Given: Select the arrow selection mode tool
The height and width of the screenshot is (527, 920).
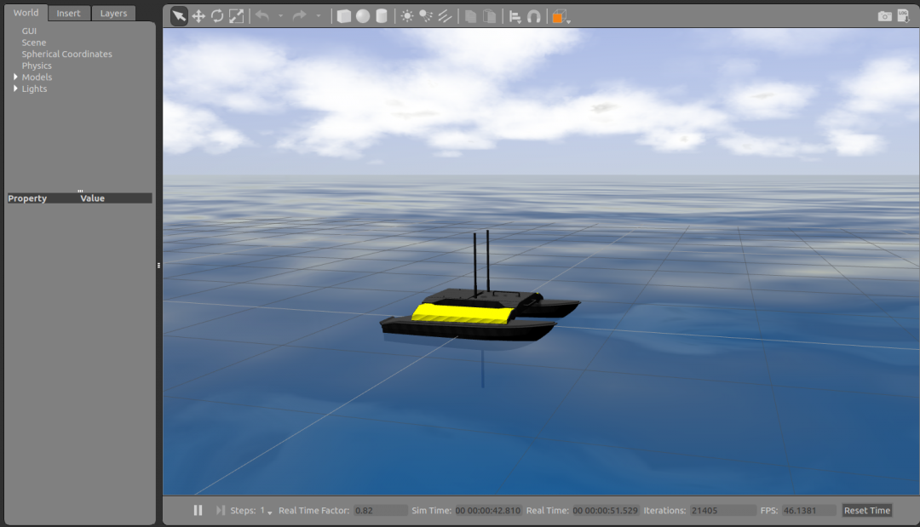Looking at the screenshot, I should (x=179, y=16).
